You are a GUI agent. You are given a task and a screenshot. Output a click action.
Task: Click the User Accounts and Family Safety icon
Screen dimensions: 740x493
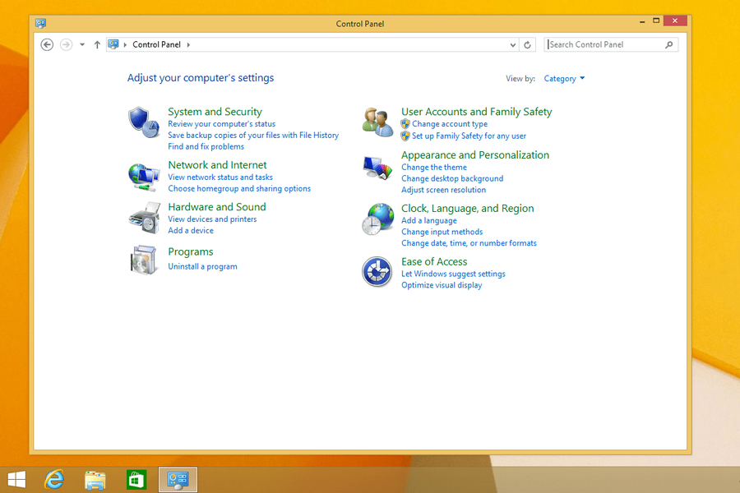click(377, 122)
